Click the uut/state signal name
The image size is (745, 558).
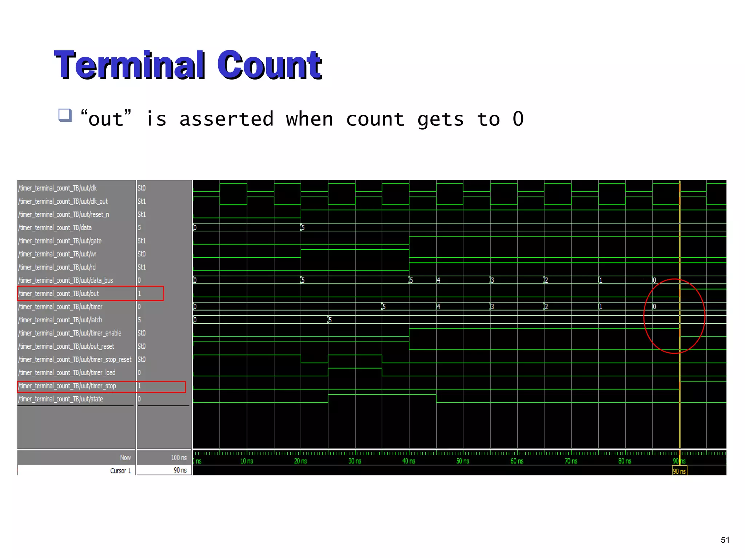(x=61, y=399)
